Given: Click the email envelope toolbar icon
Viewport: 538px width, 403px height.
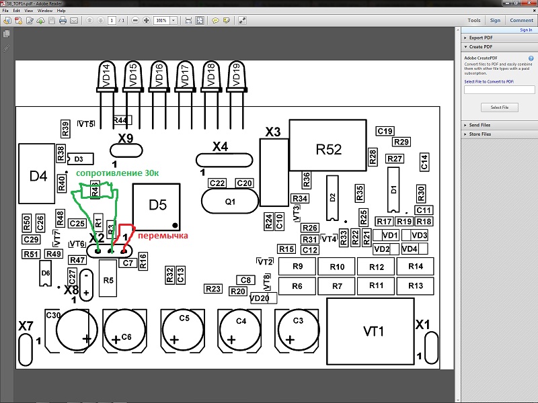Looking at the screenshot, I should [73, 21].
